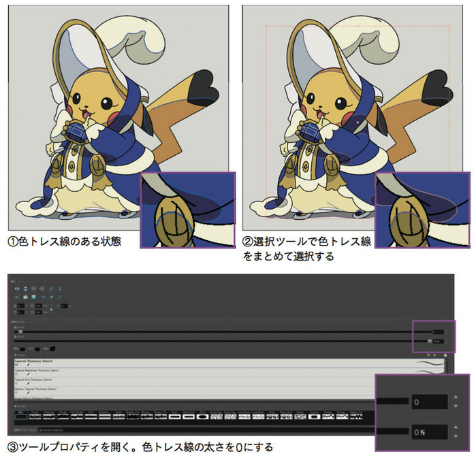476x458 pixels.
Task: Select Tapered Beginning Thickness Stencil preset
Action: click(229, 372)
